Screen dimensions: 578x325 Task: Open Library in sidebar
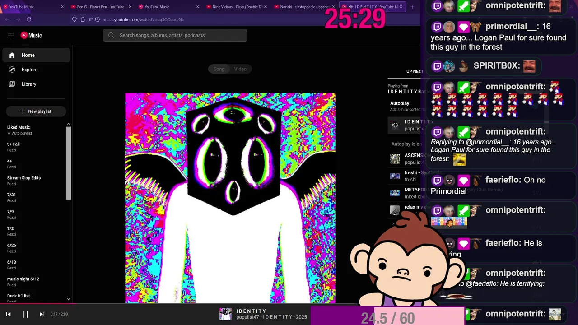pos(36,84)
